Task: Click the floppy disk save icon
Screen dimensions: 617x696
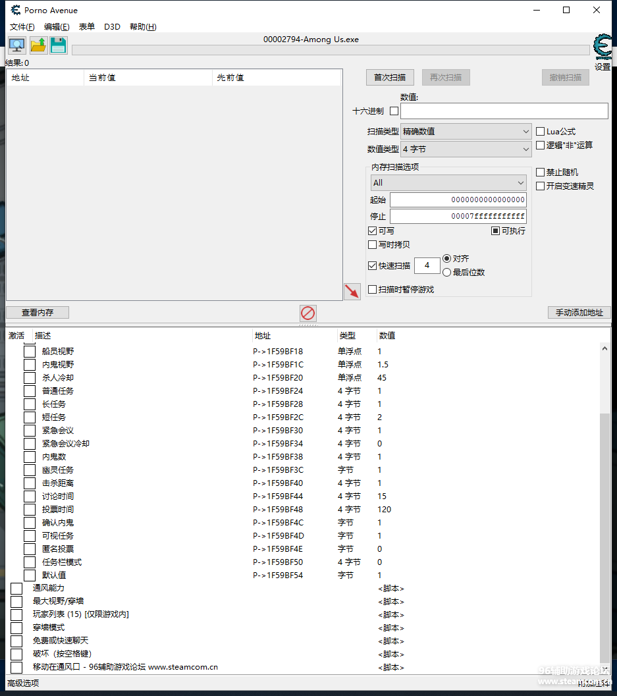Action: coord(59,45)
